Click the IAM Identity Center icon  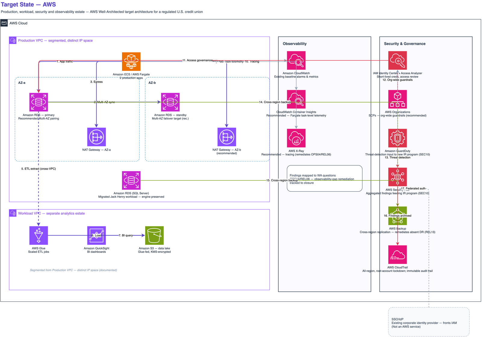coord(397,60)
